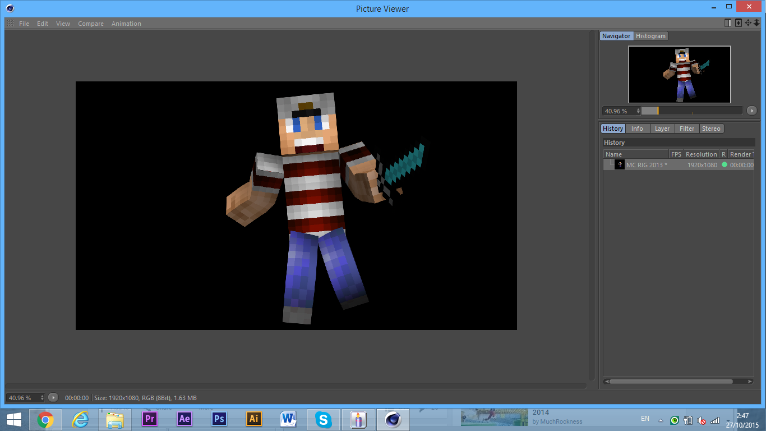Open the Windows Start button

click(14, 419)
